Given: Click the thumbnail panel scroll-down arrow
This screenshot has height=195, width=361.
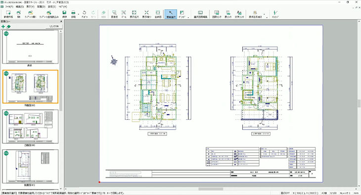Looking at the screenshot, I should pos(61,189).
